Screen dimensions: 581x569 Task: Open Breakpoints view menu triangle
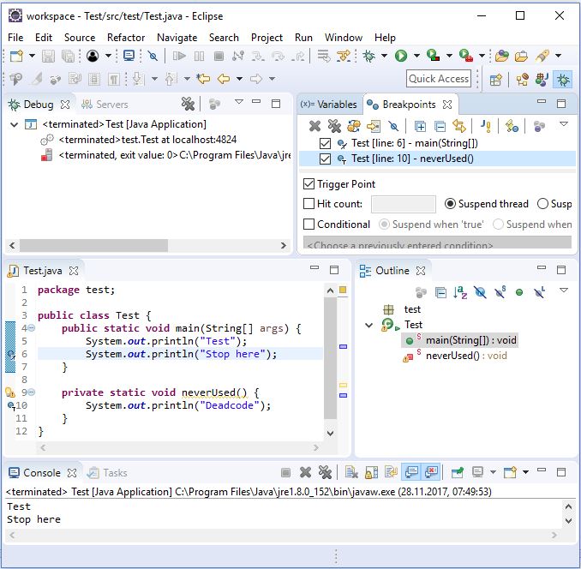point(564,124)
